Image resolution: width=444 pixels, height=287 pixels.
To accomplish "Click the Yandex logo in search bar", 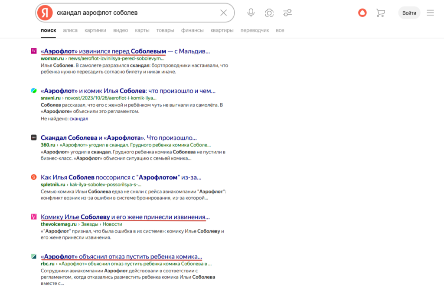I will (45, 13).
